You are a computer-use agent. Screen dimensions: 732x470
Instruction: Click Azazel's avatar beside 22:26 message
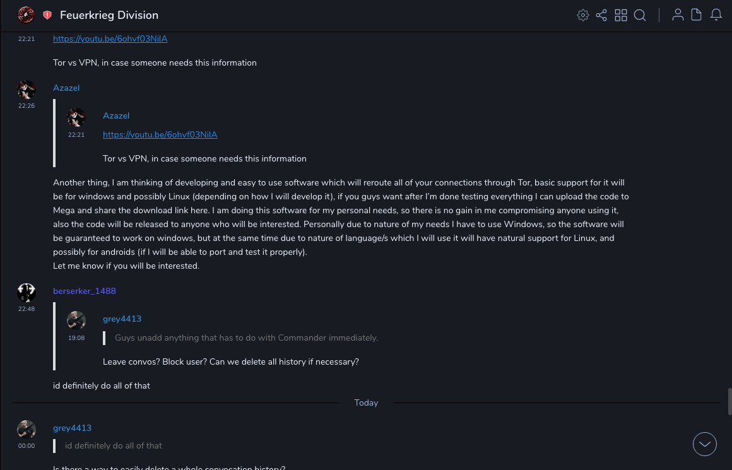pyautogui.click(x=27, y=90)
